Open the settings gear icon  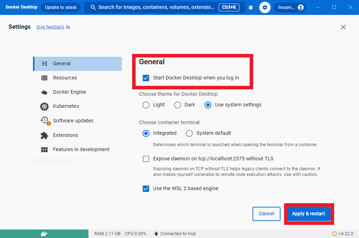[x=265, y=7]
